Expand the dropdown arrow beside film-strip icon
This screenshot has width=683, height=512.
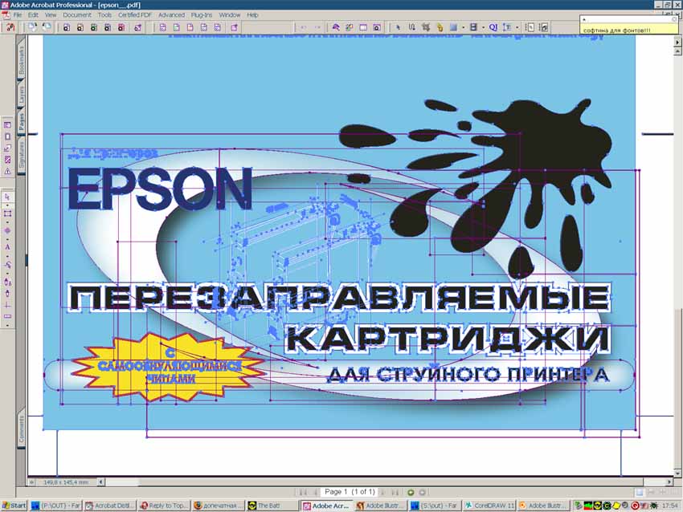pyautogui.click(x=483, y=27)
